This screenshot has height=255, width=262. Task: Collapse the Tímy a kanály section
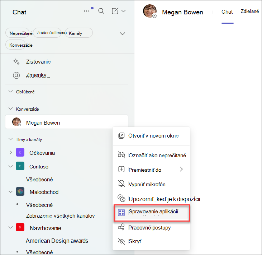(x=10, y=139)
